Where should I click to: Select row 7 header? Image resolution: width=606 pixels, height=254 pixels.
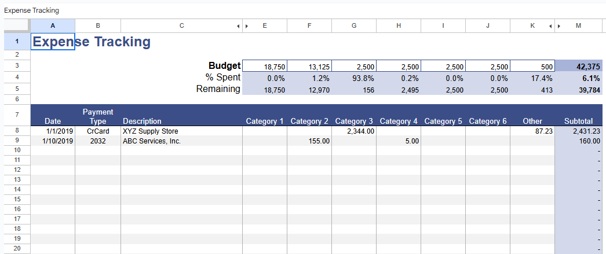tap(17, 115)
